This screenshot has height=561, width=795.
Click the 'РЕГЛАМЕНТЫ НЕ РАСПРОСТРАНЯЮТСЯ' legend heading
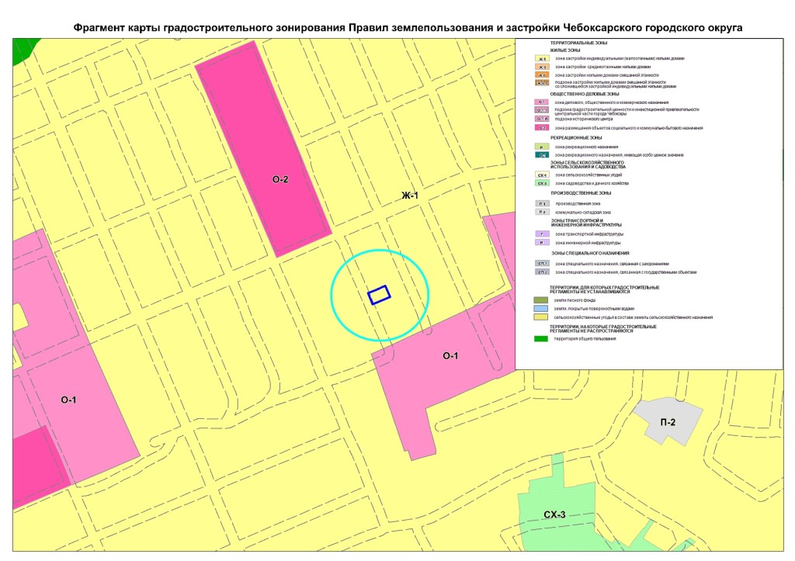click(591, 331)
